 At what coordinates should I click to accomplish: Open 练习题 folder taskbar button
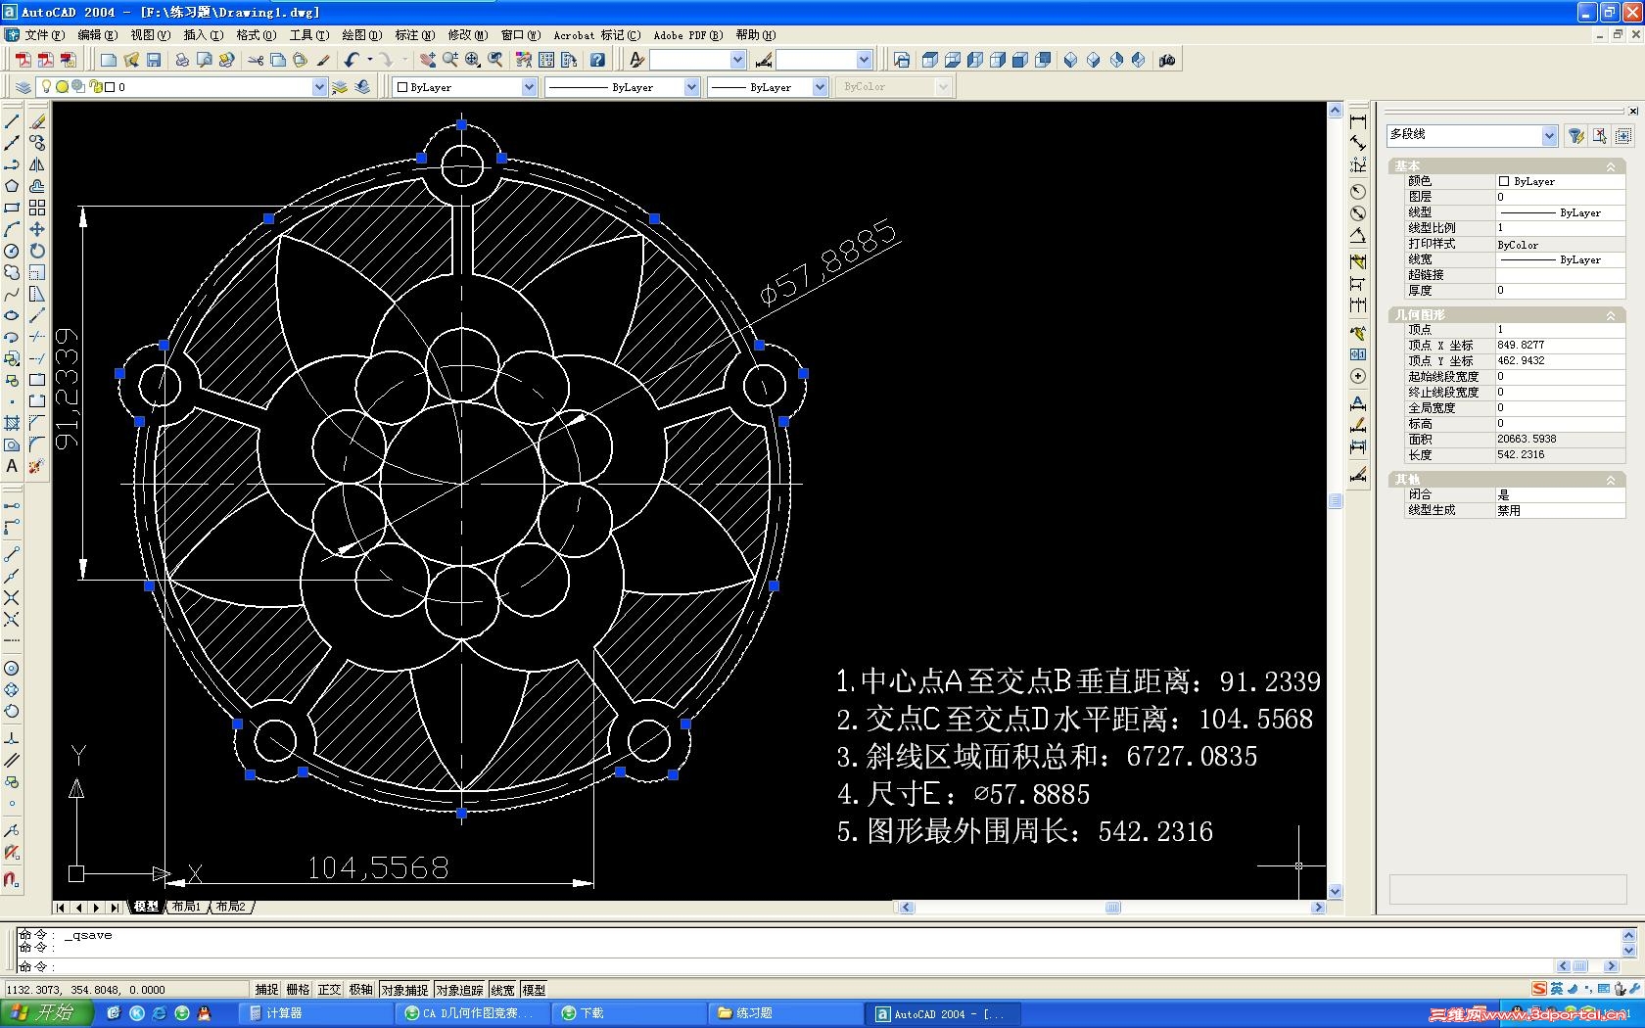point(785,1013)
